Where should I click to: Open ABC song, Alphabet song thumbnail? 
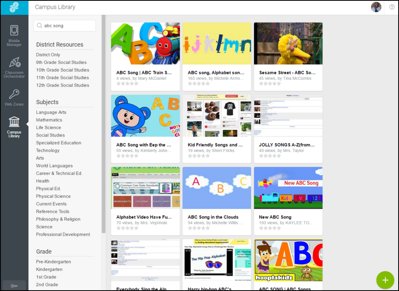point(217,44)
